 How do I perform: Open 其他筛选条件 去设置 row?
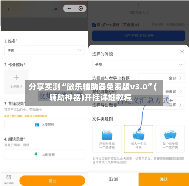coord(161,91)
